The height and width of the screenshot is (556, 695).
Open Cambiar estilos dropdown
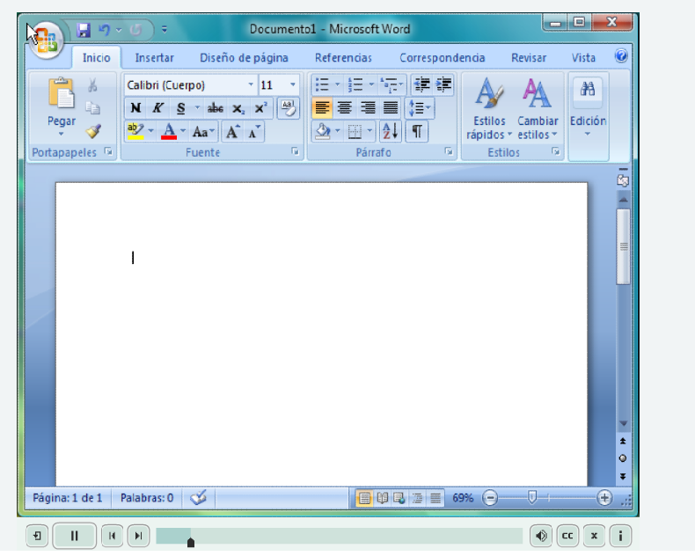click(538, 108)
